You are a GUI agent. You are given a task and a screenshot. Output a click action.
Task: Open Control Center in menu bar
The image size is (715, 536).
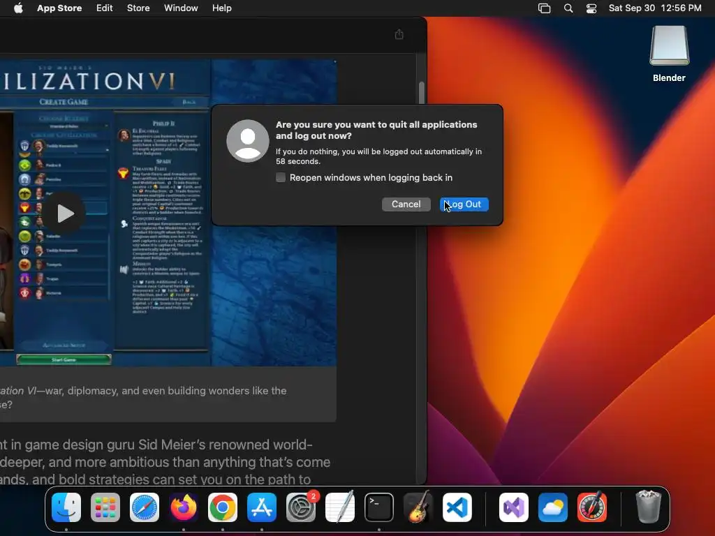[591, 8]
